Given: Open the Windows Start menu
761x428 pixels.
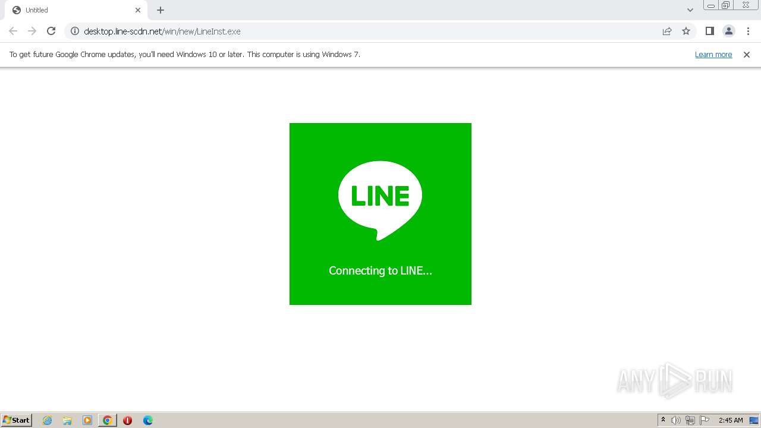Looking at the screenshot, I should (16, 420).
